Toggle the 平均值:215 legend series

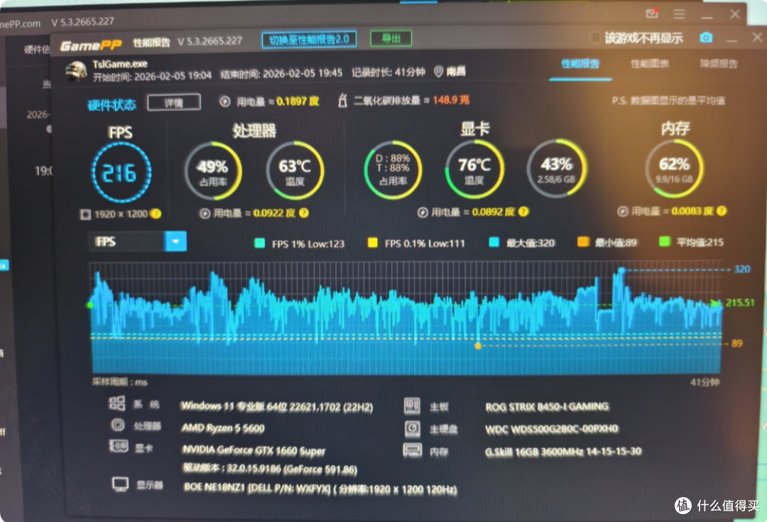tap(691, 241)
